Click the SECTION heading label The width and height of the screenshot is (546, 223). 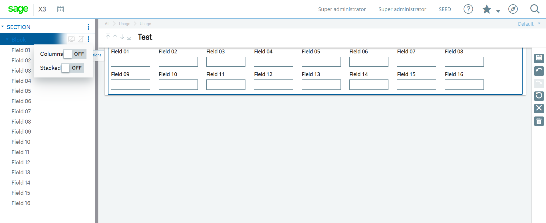[x=19, y=27]
